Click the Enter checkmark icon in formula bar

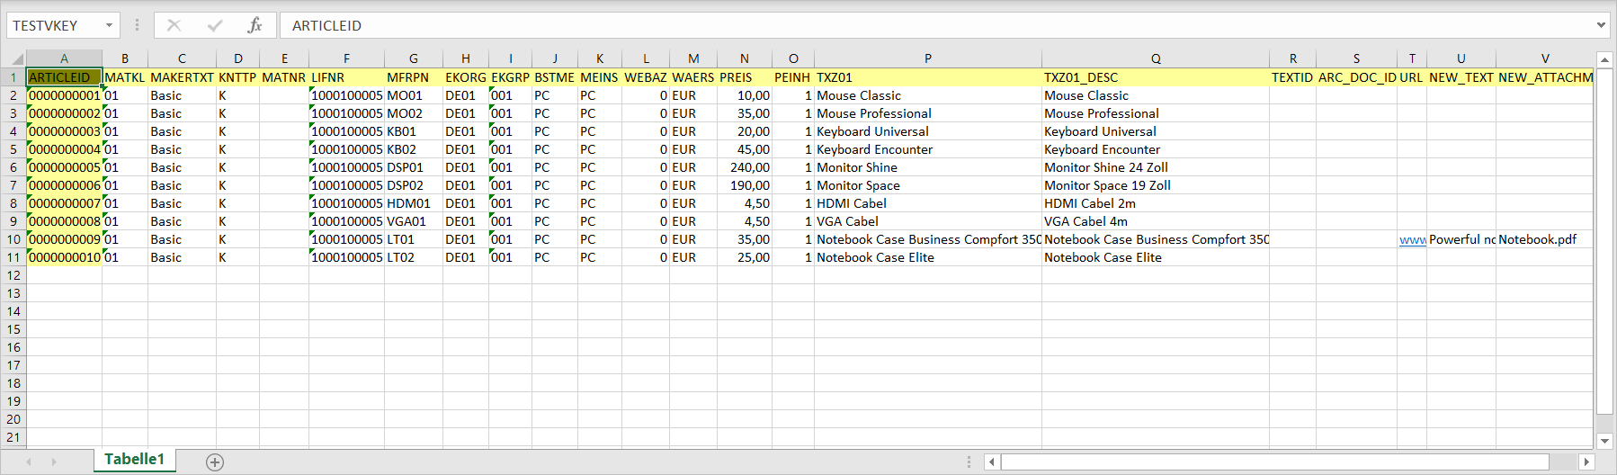tap(214, 25)
